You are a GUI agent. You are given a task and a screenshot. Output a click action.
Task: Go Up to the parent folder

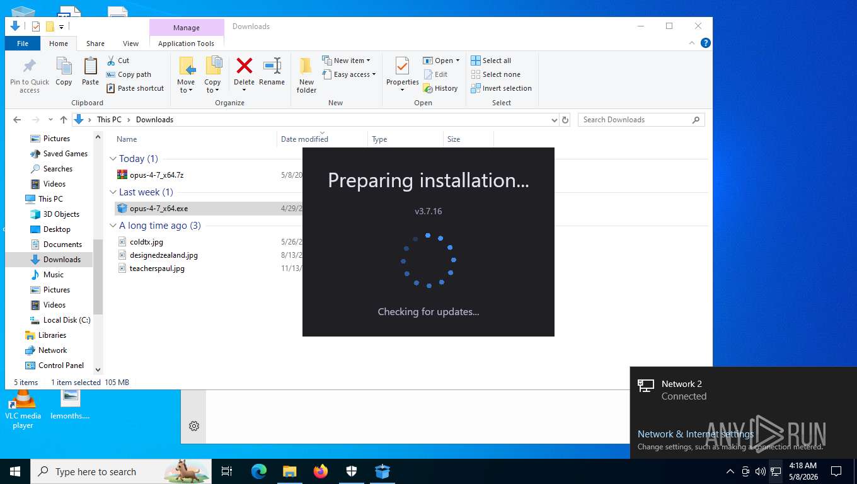tap(63, 120)
